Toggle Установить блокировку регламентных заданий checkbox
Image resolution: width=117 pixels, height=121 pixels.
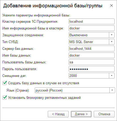pos(5,98)
